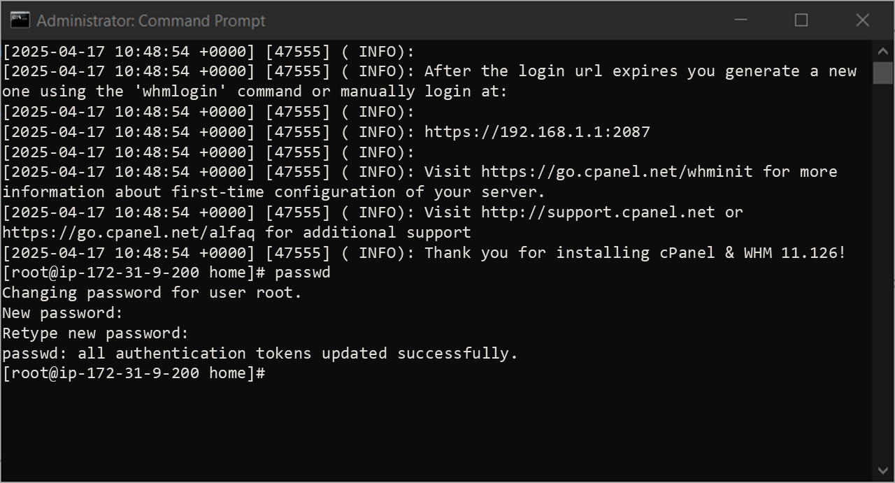Click the Command Prompt icon in the title bar
Viewport: 895px width, 483px height.
[19, 20]
